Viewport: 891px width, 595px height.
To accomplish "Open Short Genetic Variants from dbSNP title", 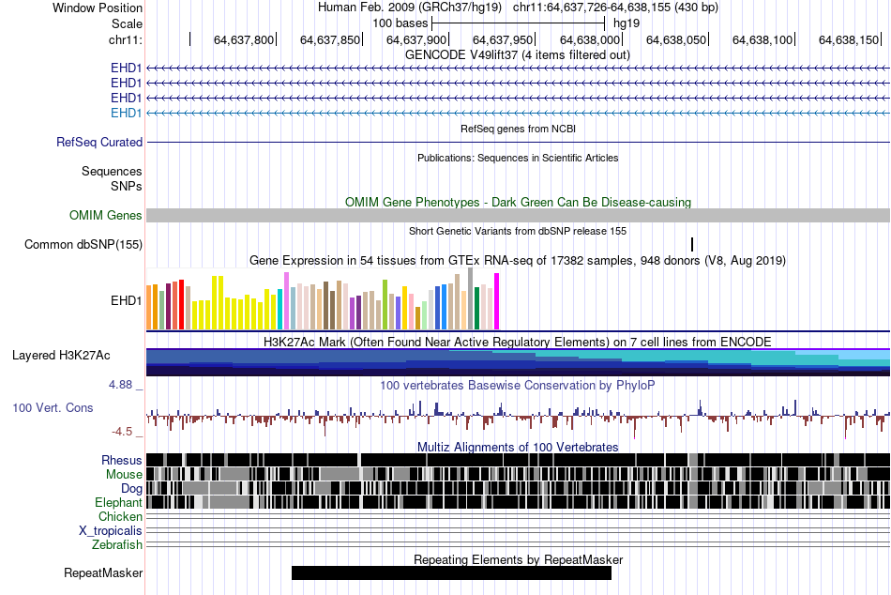I will click(x=518, y=232).
